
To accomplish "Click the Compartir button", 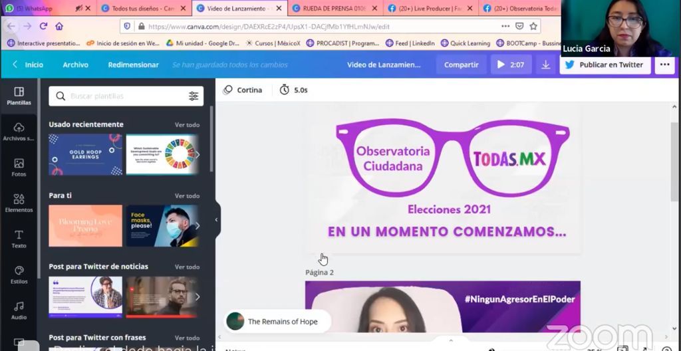I will [x=462, y=64].
